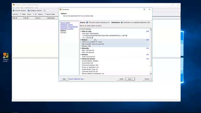This screenshot has width=201, height=113.
Task: Click the Help button in Conversion dialog
Action: pyautogui.click(x=64, y=79)
